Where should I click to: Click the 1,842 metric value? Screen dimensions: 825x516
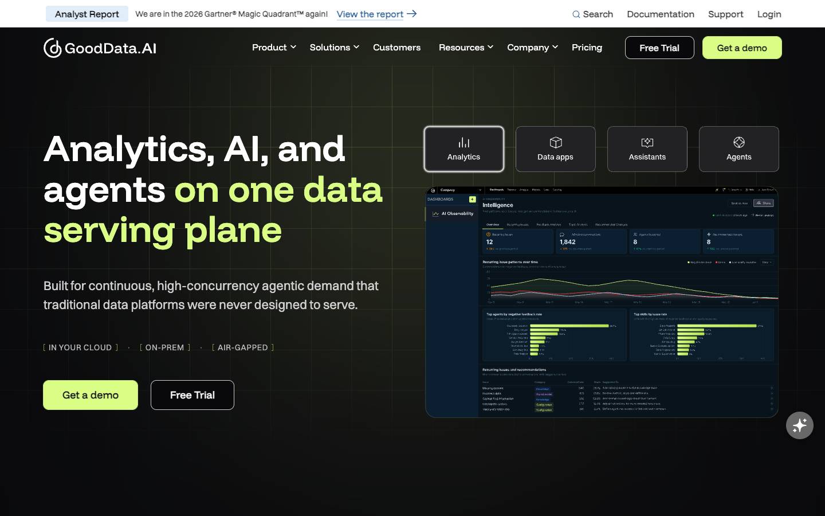tap(568, 242)
